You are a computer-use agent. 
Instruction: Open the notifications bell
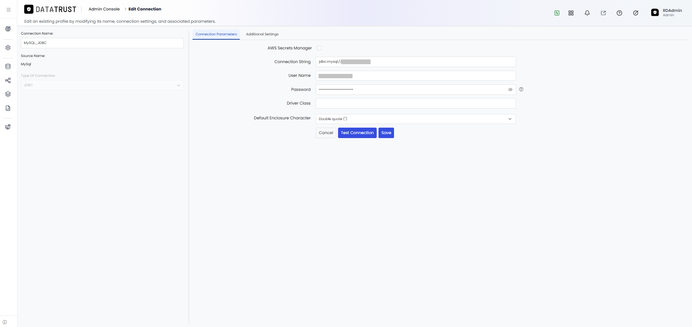[587, 13]
